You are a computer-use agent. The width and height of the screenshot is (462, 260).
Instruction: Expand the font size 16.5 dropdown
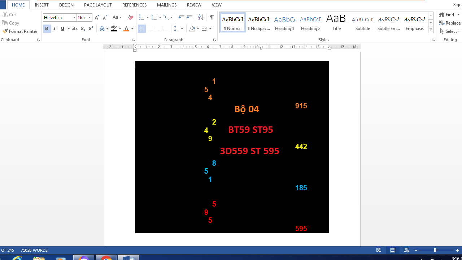tap(90, 17)
